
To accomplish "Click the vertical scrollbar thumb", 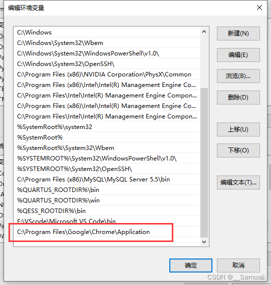I will (x=204, y=162).
